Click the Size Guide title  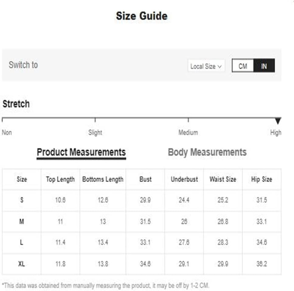[x=142, y=16]
